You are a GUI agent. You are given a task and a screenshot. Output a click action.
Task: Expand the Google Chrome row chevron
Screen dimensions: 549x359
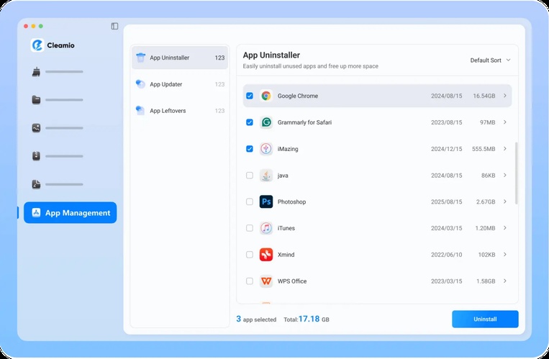[505, 96]
